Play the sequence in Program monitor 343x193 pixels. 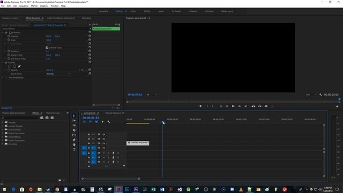(x=233, y=106)
